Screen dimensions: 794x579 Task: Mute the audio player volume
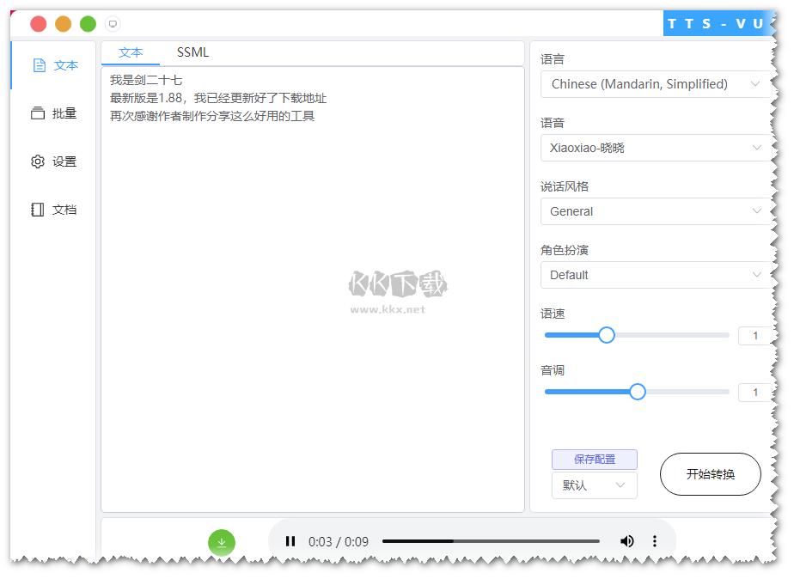(627, 541)
